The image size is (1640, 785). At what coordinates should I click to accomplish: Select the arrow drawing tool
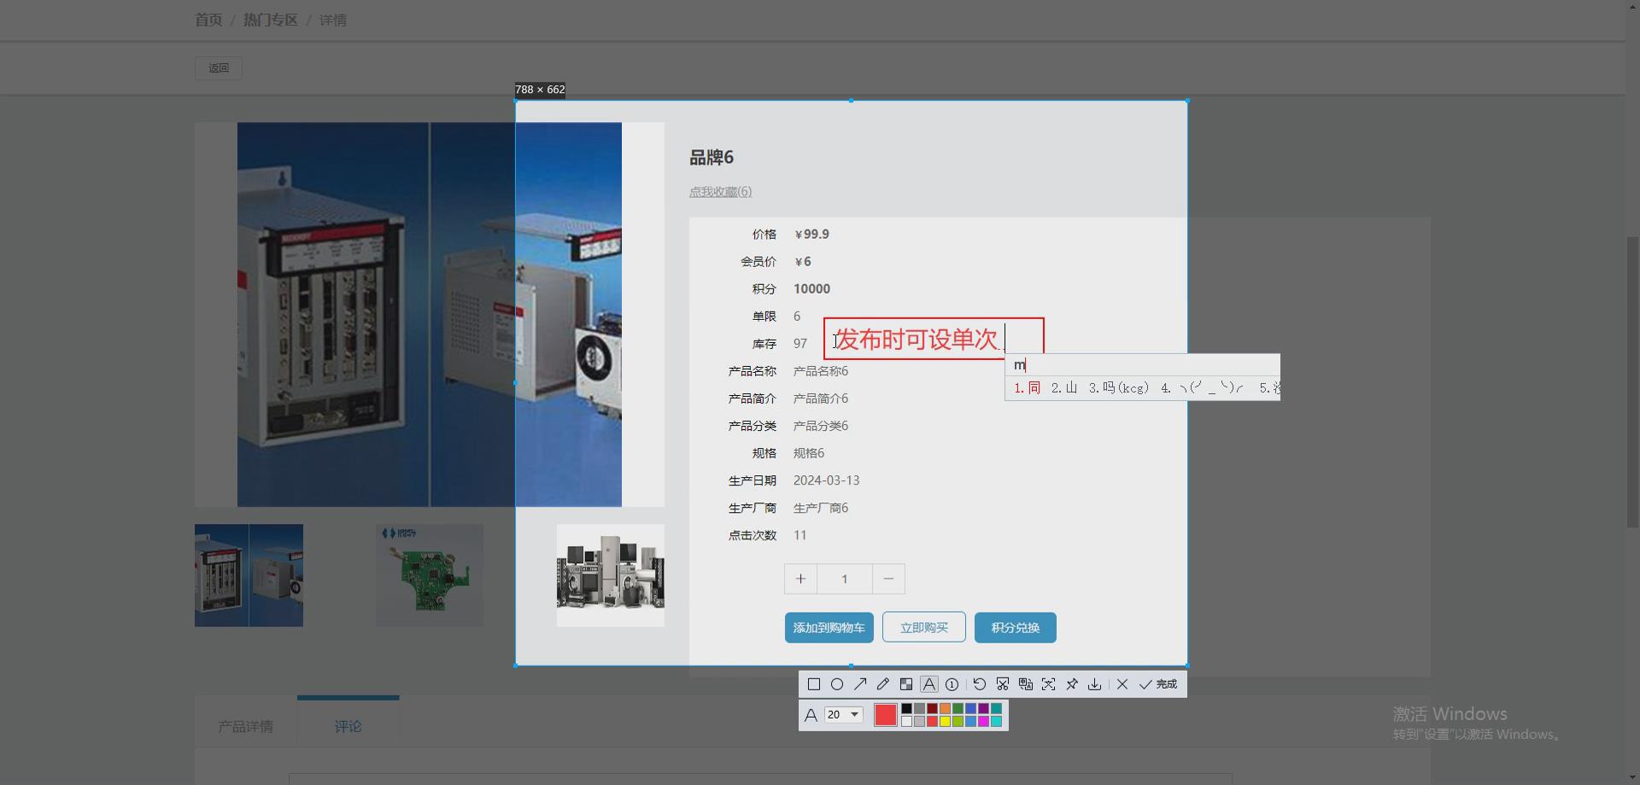click(x=861, y=683)
